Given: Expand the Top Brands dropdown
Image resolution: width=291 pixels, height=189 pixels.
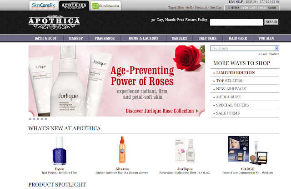Looking at the screenshot, I should (245, 48).
